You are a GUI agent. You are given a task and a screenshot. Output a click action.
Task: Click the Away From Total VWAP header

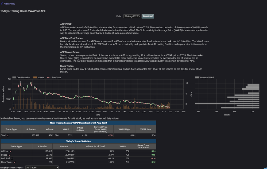143,146
